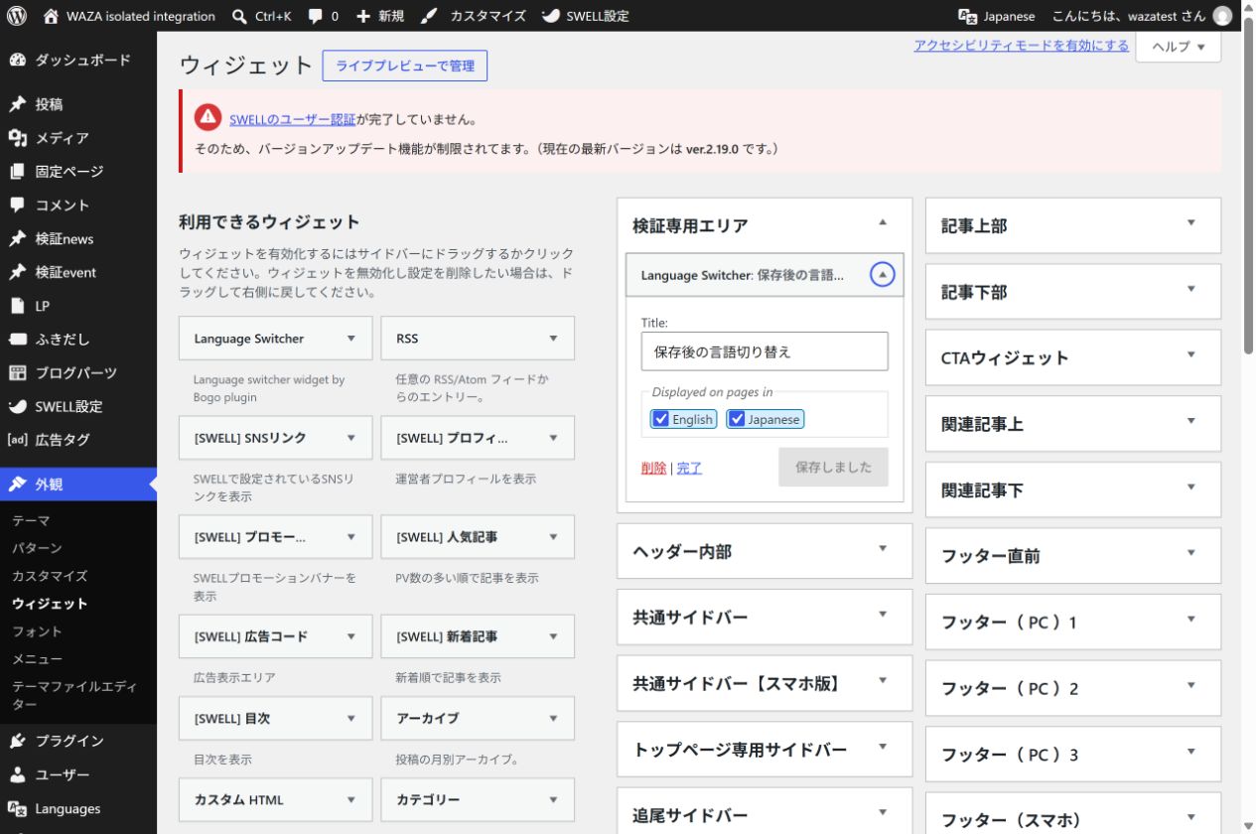Screen dimensions: 1256x834
Task: Expand the 共通サイドバー widget area
Action: (x=883, y=614)
